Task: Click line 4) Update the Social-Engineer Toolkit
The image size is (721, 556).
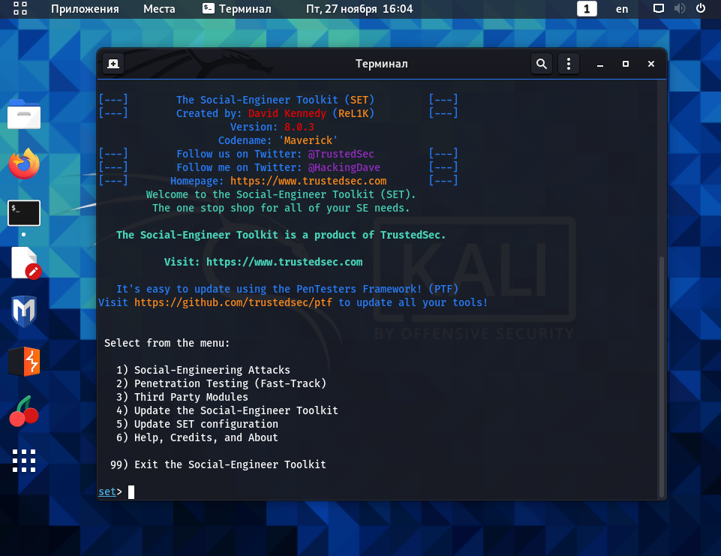Action: click(227, 410)
